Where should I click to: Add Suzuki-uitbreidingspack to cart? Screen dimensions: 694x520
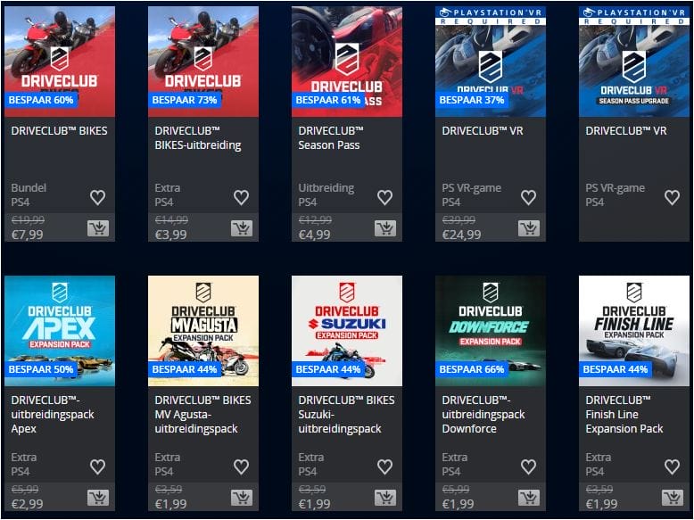(x=385, y=498)
